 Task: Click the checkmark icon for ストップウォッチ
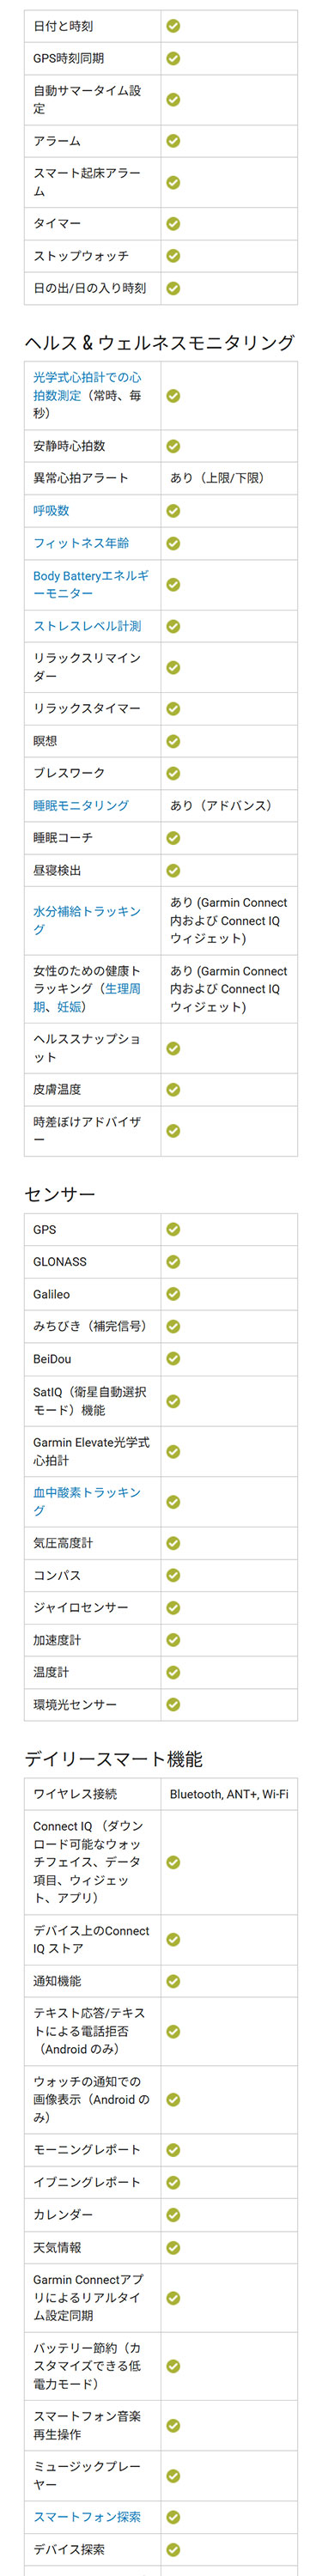coord(173,255)
